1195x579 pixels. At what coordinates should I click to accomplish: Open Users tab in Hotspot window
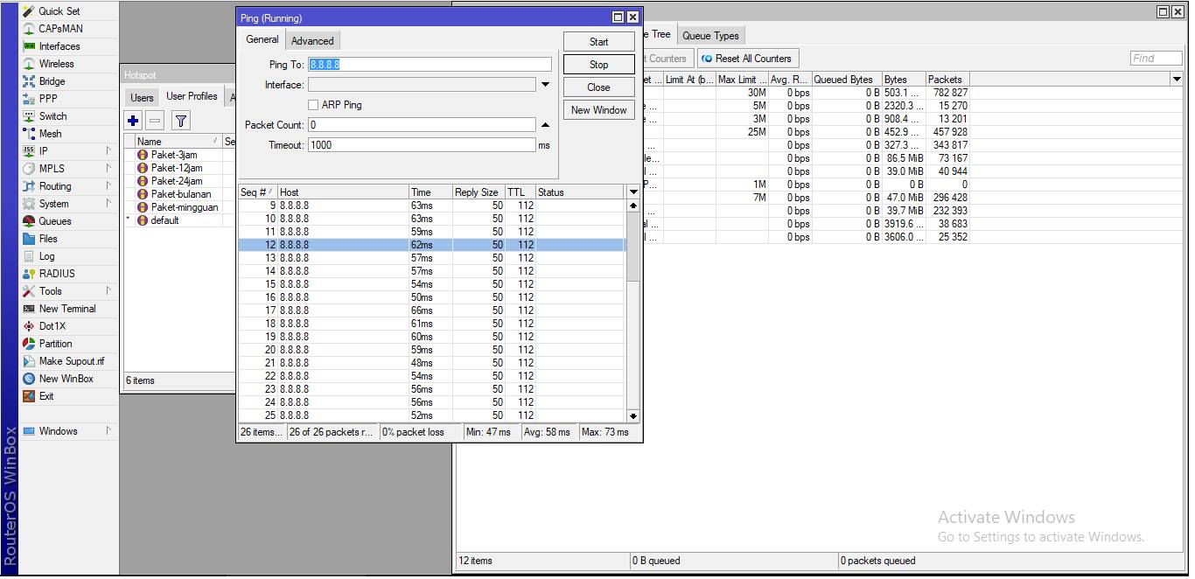click(143, 97)
